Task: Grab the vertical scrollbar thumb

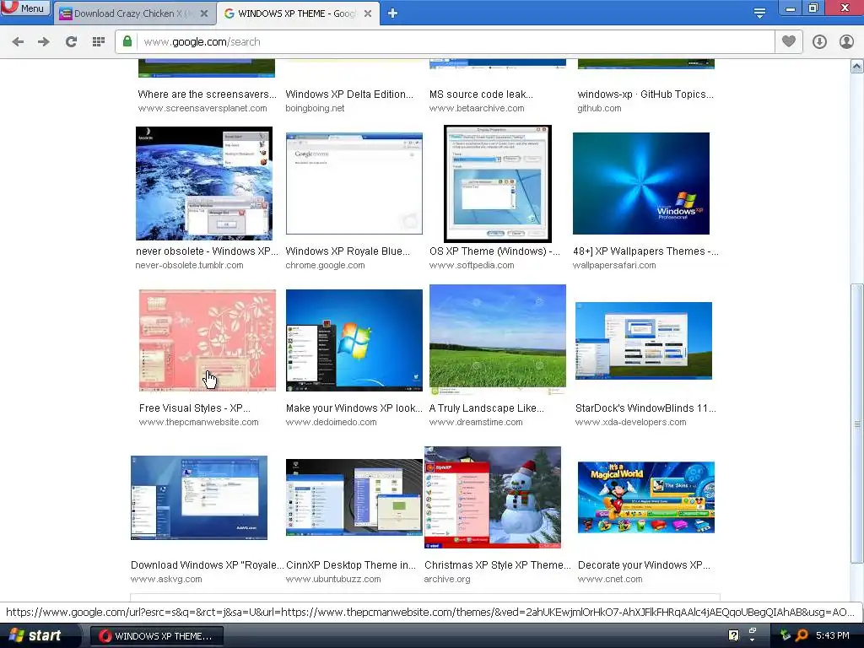Action: 857,424
